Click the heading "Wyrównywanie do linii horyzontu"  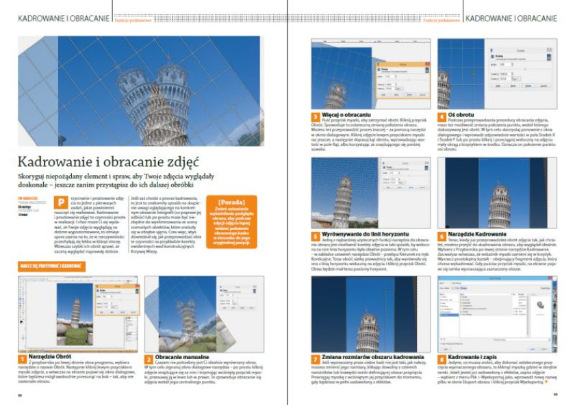tap(366, 234)
